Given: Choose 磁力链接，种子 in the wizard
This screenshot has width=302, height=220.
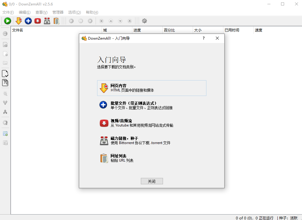Looking at the screenshot, I should 152,140.
